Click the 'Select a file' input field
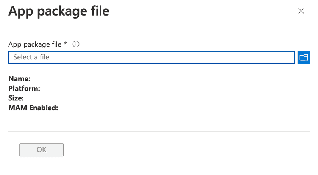This screenshot has width=318, height=175. pos(151,57)
